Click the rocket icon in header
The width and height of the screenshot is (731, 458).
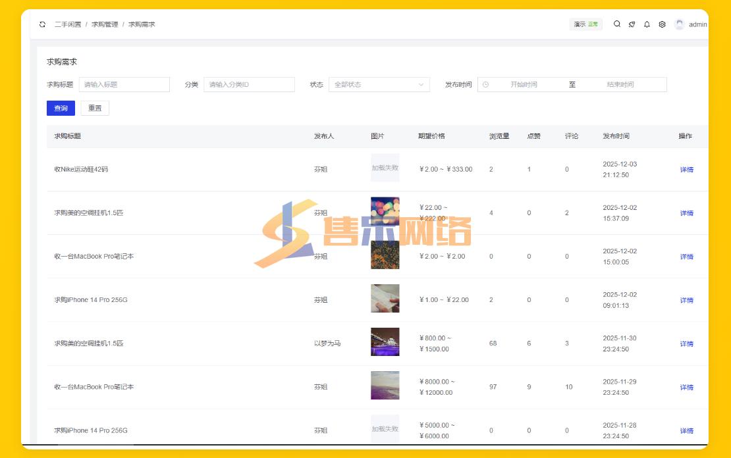click(632, 24)
